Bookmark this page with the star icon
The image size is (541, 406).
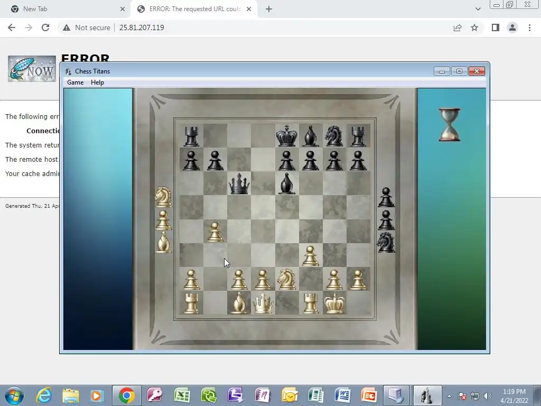474,27
